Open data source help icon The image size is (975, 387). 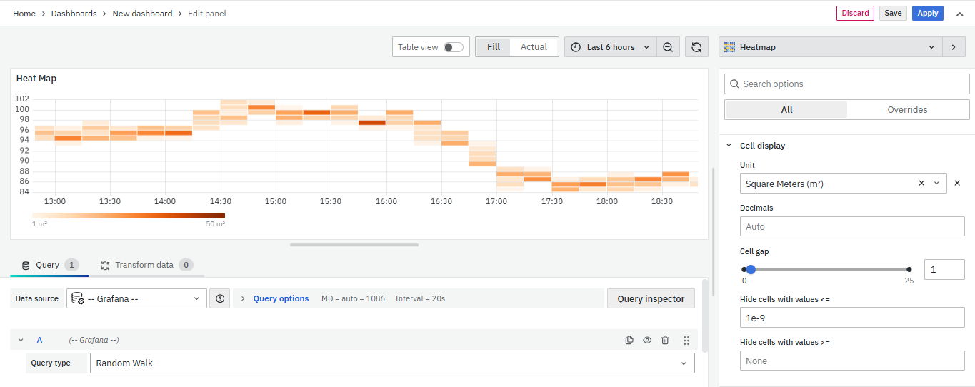(x=220, y=298)
